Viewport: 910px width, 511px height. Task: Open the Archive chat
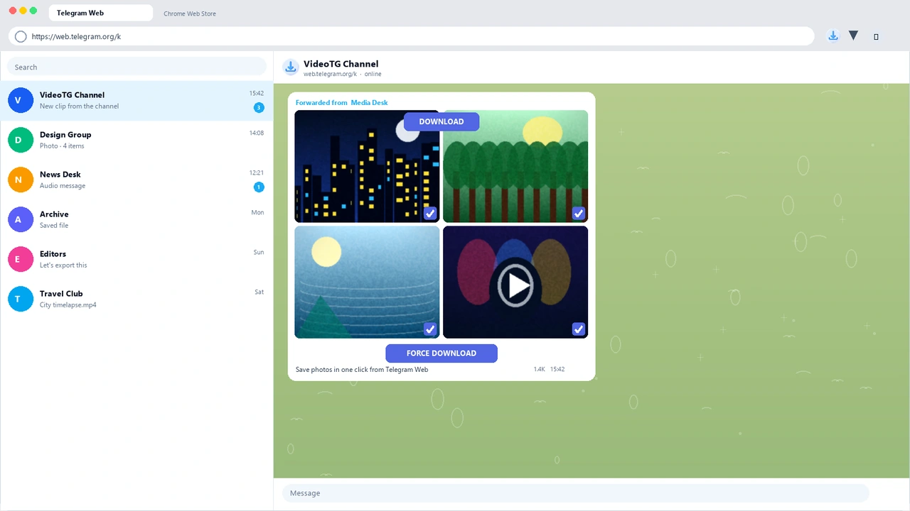(x=136, y=219)
